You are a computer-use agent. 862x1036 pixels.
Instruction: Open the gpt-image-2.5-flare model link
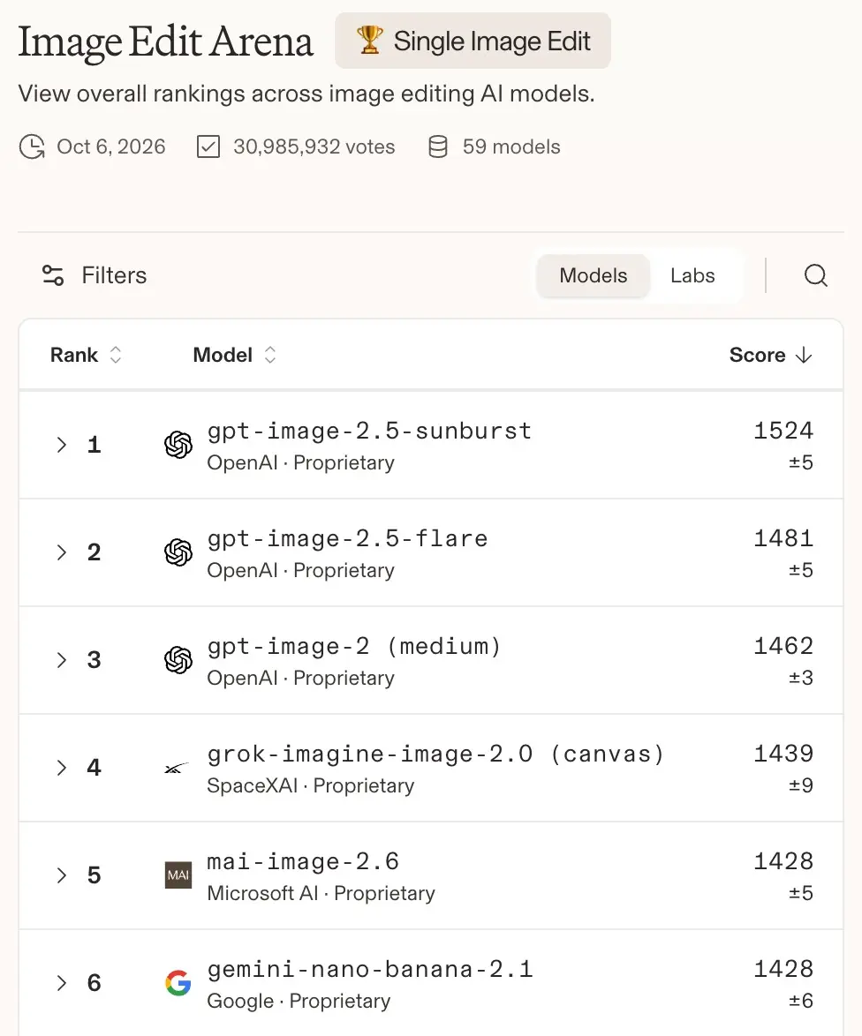point(348,538)
